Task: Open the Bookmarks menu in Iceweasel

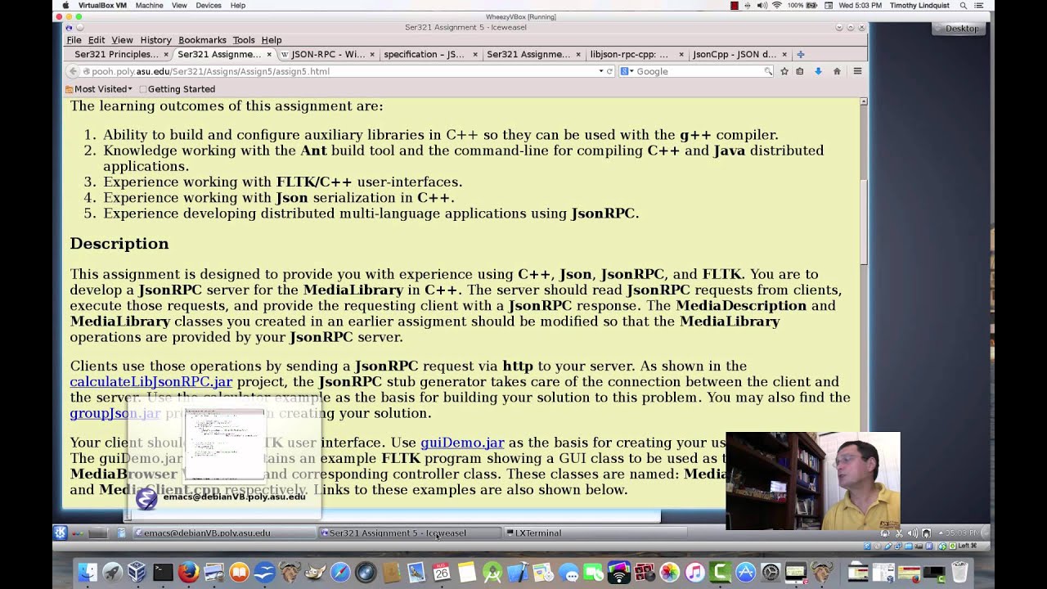Action: tap(202, 39)
